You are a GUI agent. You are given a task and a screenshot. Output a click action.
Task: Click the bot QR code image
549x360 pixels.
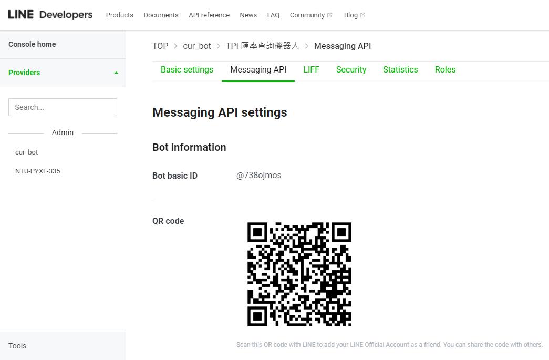(x=299, y=274)
